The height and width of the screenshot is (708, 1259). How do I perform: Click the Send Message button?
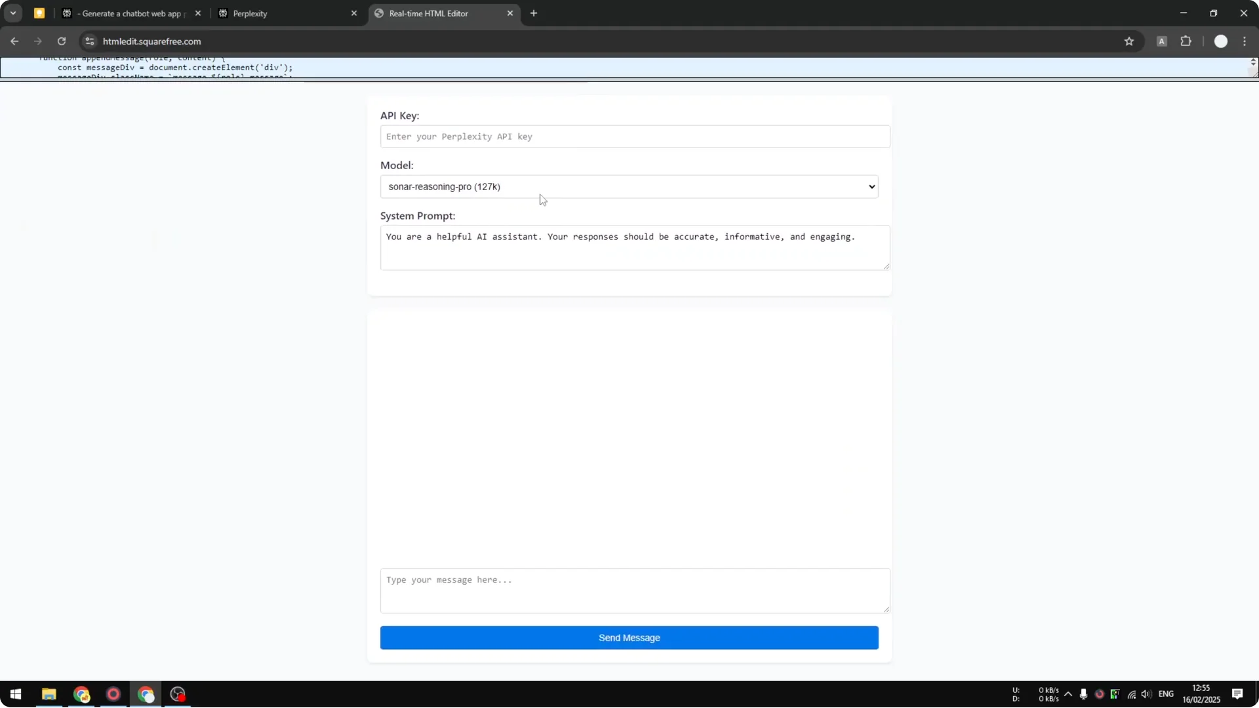pos(628,637)
